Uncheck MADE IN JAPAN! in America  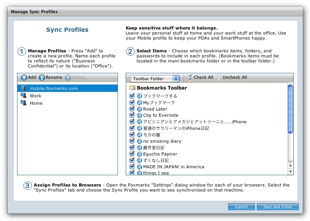point(132,166)
